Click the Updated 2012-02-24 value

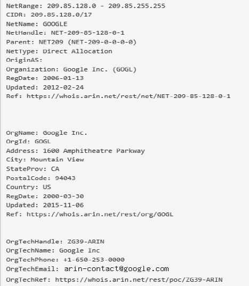pos(63,87)
